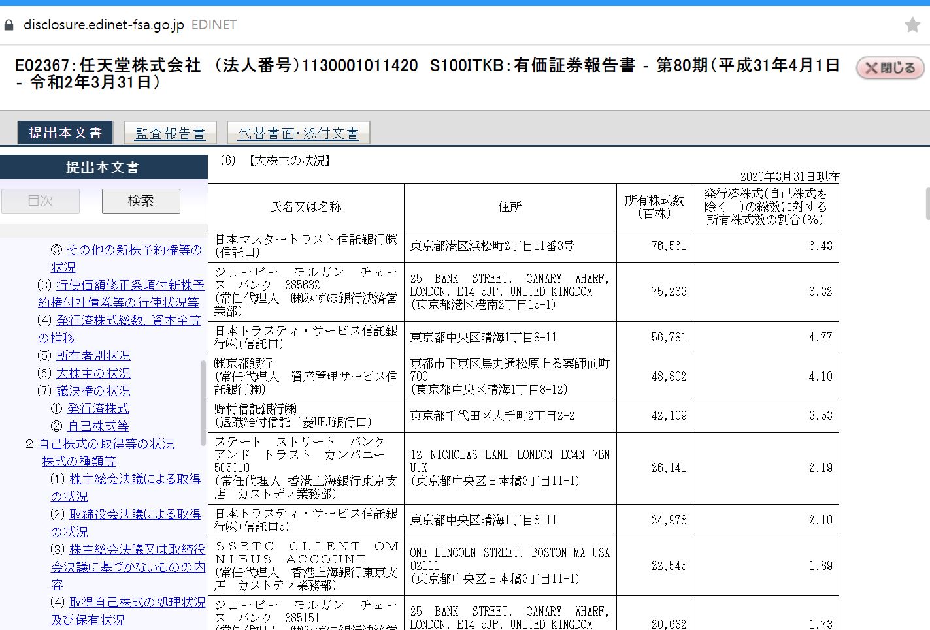Select date text 2020年3月31日現在
The height and width of the screenshot is (630, 930).
pyautogui.click(x=789, y=177)
